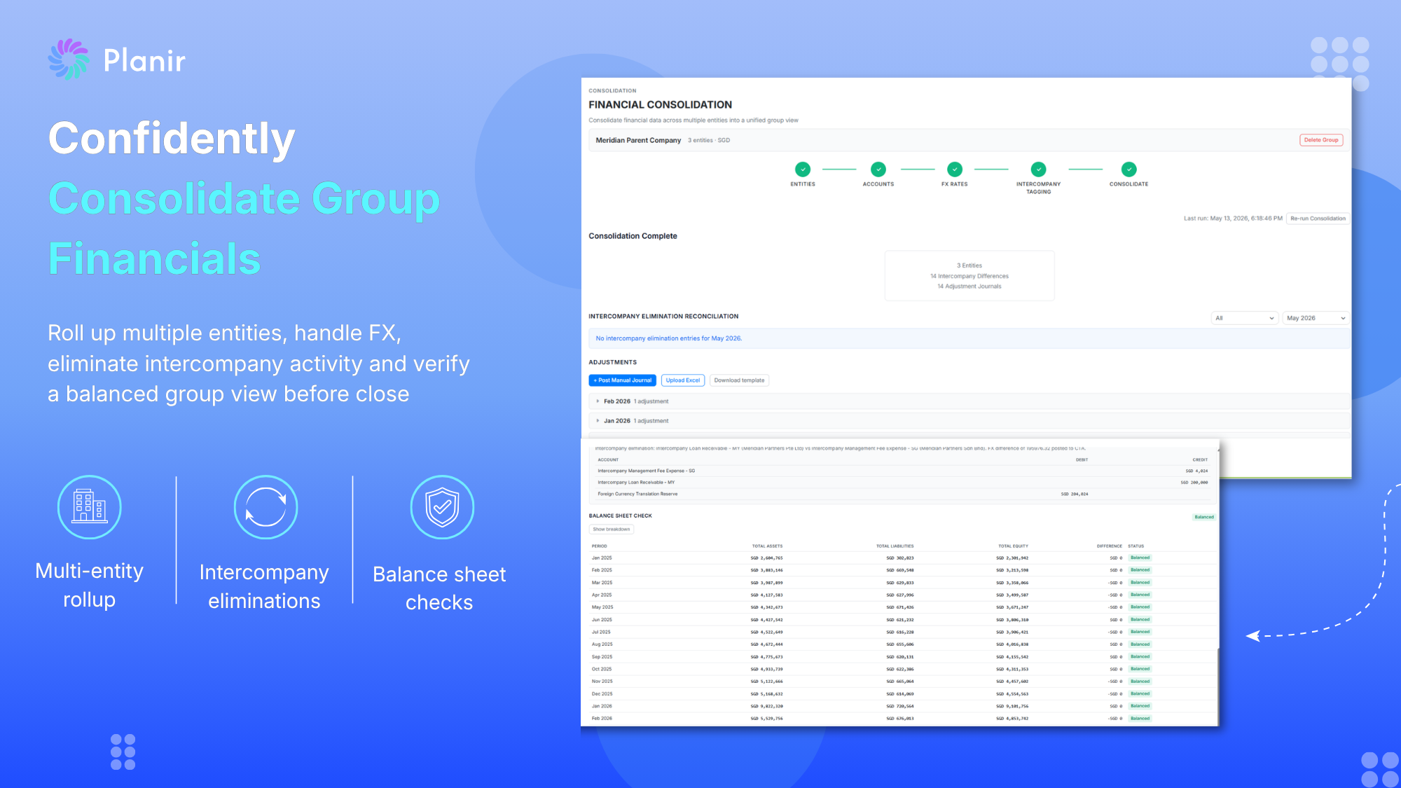Viewport: 1401px width, 788px height.
Task: Select the Jan 2026 balance sheet table row
Action: pyautogui.click(x=902, y=706)
